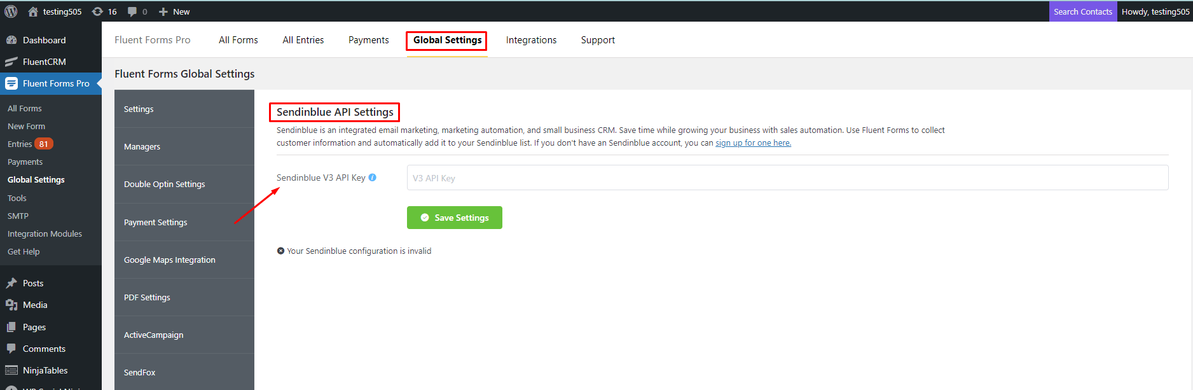1193x390 pixels.
Task: Open the testing505 site home icon
Action: [33, 11]
